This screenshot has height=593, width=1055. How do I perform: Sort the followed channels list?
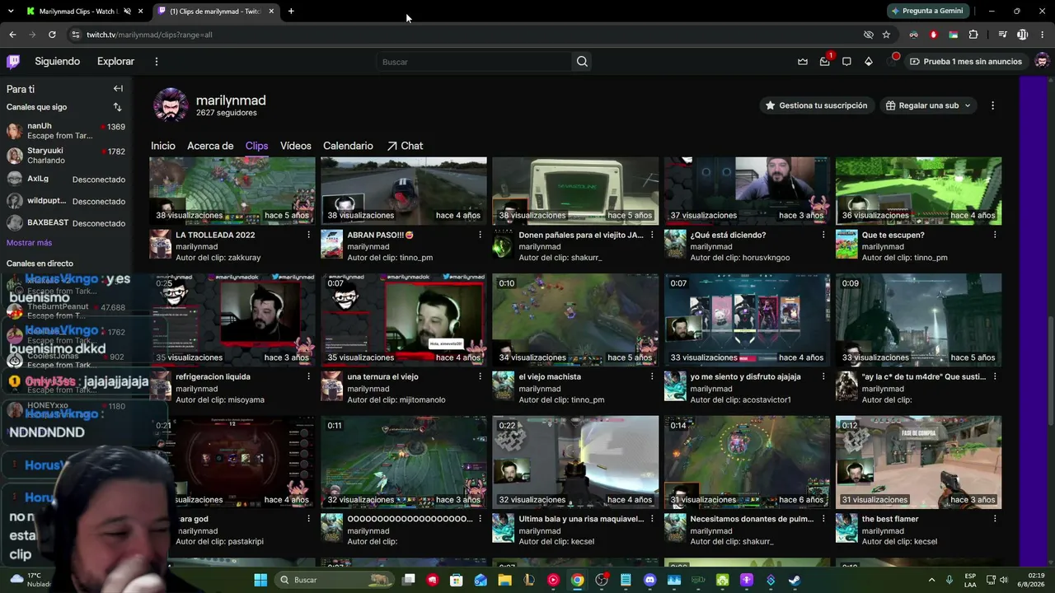pyautogui.click(x=117, y=107)
